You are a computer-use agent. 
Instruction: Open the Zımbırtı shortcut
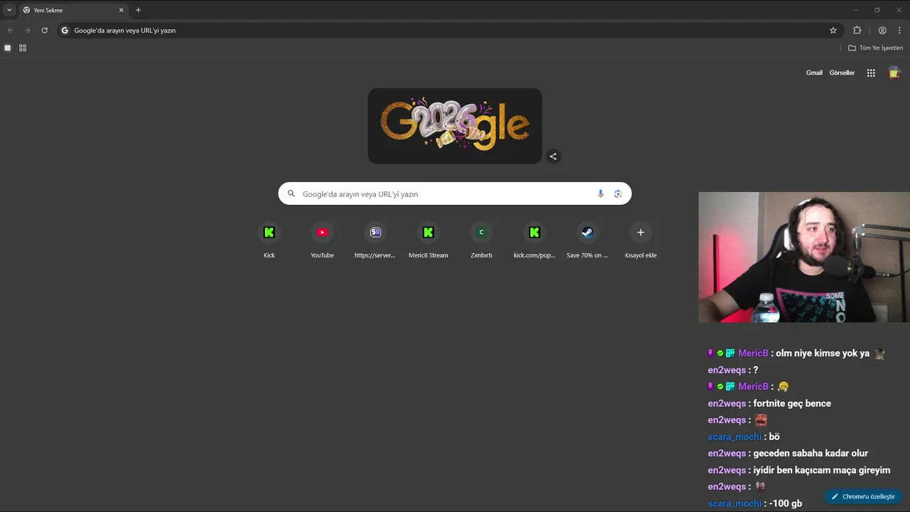pos(481,240)
